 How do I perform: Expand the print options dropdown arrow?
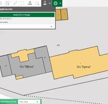pyautogui.click(x=60, y=3)
